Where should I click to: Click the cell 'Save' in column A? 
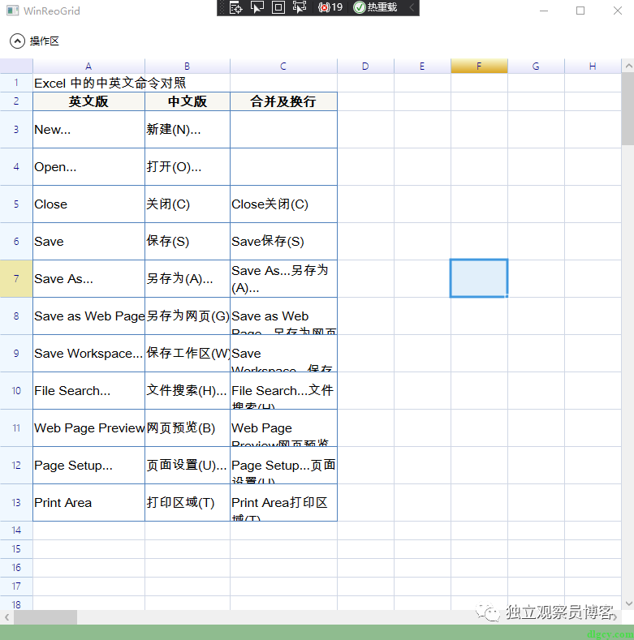pyautogui.click(x=88, y=242)
